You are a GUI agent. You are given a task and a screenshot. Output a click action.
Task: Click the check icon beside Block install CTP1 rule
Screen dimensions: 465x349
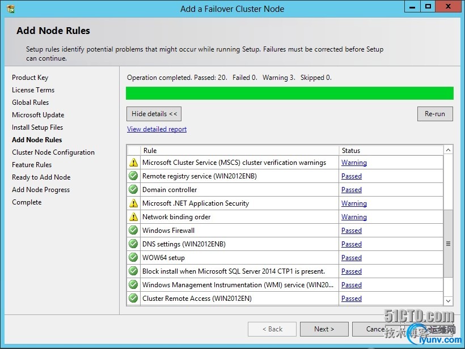pos(133,271)
